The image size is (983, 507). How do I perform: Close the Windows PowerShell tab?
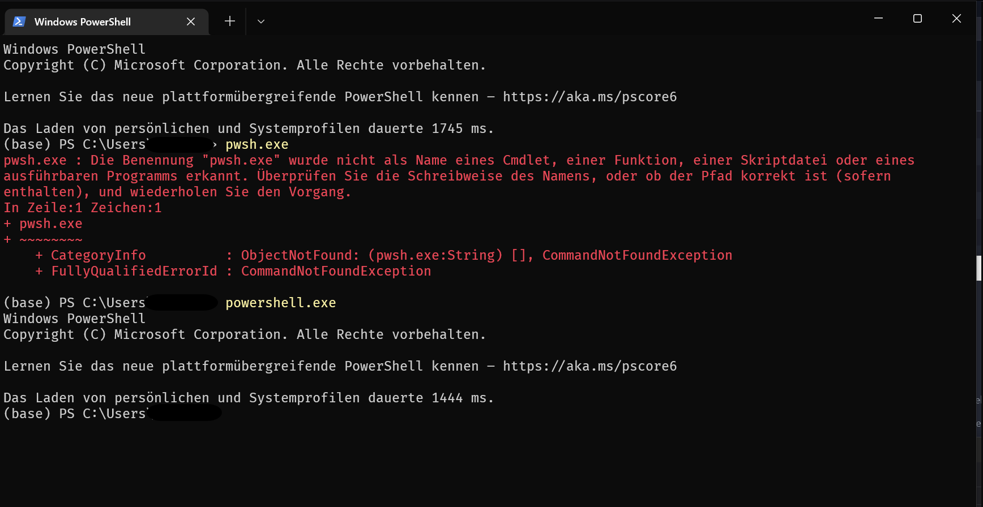tap(190, 22)
